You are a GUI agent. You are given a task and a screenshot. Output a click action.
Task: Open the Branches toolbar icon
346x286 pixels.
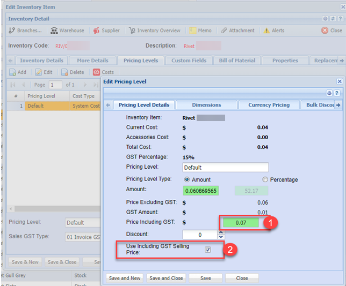point(12,31)
